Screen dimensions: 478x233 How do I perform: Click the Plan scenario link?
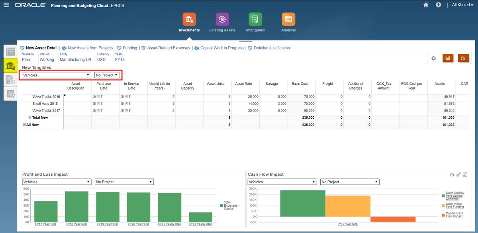tap(26, 59)
